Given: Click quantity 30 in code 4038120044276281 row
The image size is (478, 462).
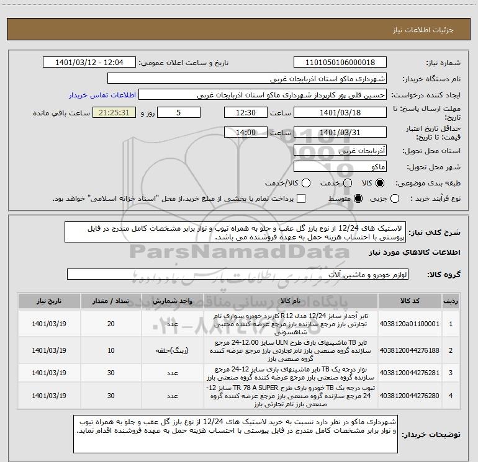Looking at the screenshot, I should pyautogui.click(x=110, y=373).
